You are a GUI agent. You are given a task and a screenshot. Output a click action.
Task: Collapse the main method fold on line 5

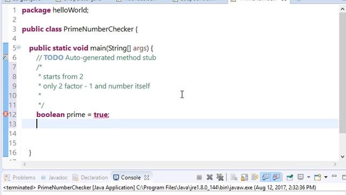point(19,47)
